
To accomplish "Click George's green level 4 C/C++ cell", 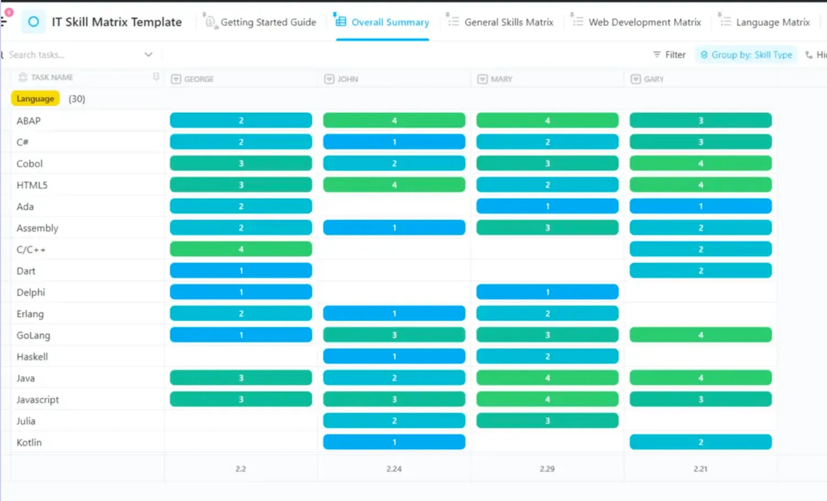I will [241, 249].
